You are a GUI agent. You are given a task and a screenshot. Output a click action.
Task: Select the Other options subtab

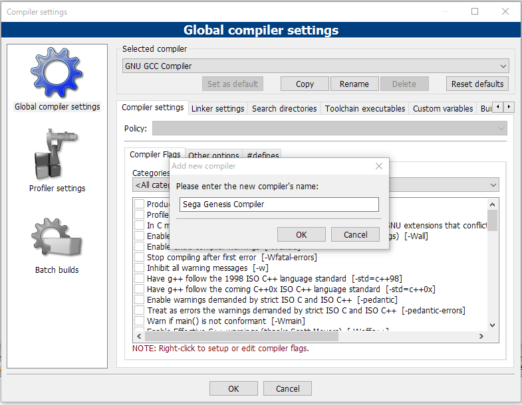(213, 155)
